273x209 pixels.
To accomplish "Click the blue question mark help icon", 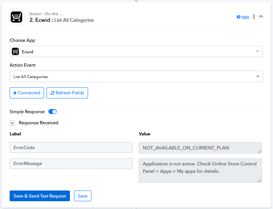I will 239,17.
